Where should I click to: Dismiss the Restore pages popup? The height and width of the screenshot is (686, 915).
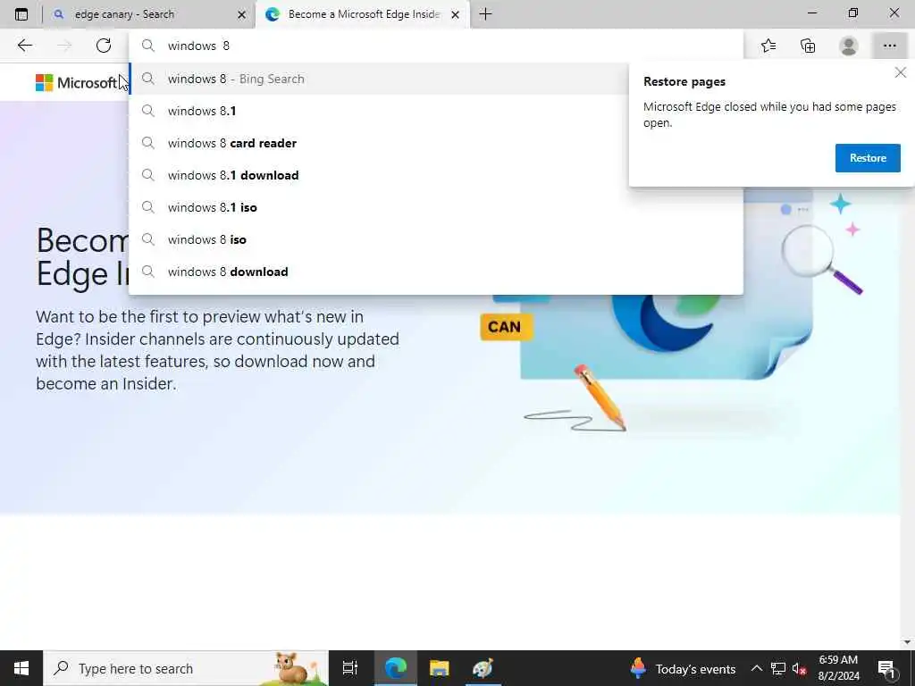pos(901,72)
